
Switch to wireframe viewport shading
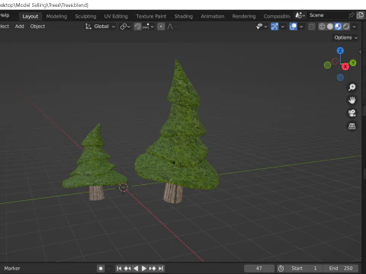(x=322, y=27)
